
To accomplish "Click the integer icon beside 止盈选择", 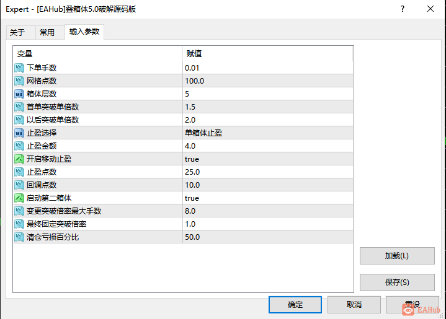I will tap(19, 133).
